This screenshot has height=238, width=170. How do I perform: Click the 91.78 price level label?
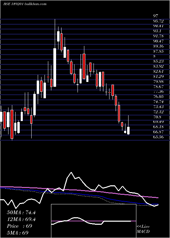[x=158, y=36]
